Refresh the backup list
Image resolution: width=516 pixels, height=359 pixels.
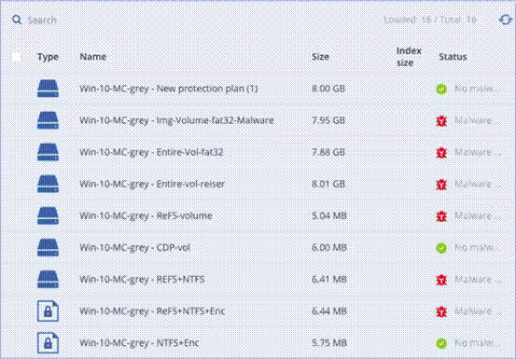(x=505, y=20)
